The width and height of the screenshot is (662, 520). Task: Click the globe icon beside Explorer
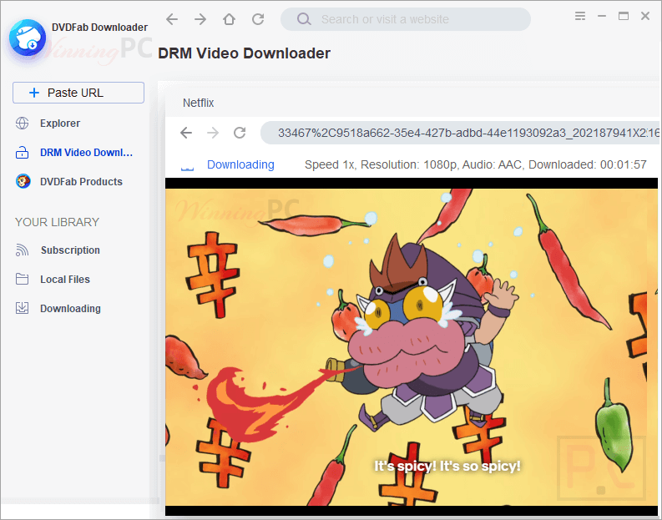pyautogui.click(x=22, y=124)
